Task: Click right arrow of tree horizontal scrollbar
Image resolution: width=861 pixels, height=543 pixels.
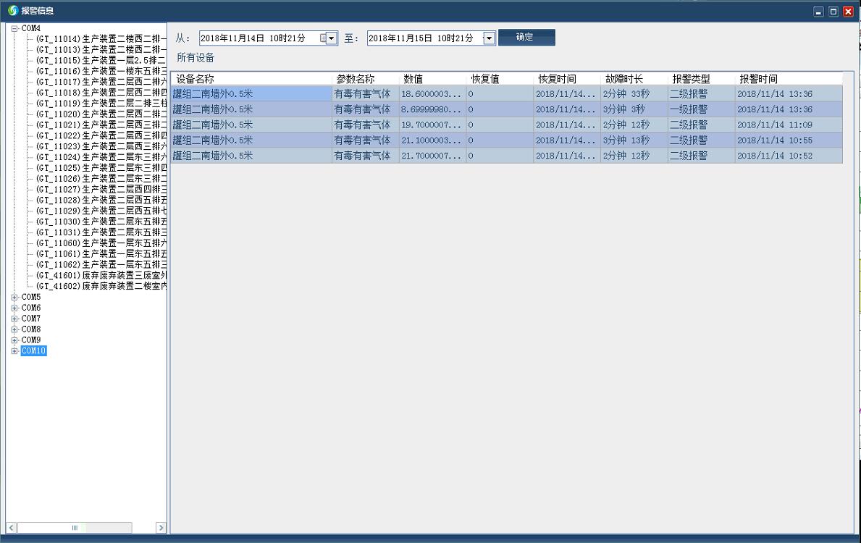Action: pyautogui.click(x=161, y=528)
